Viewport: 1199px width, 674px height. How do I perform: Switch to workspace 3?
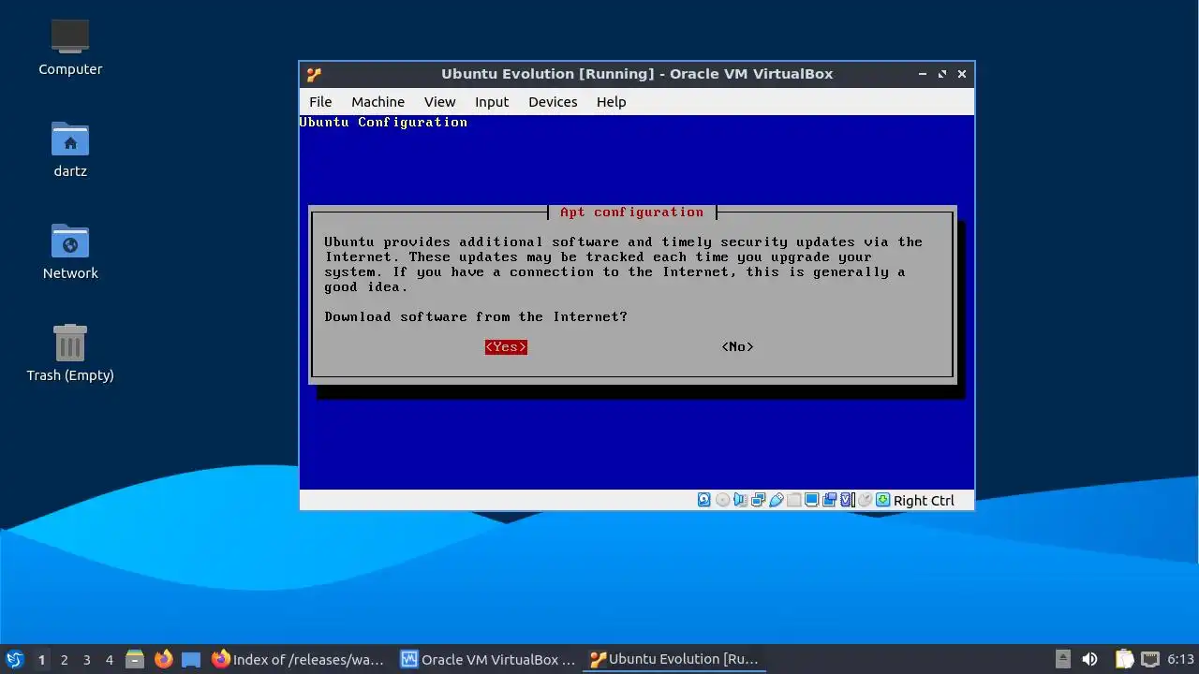(x=86, y=659)
